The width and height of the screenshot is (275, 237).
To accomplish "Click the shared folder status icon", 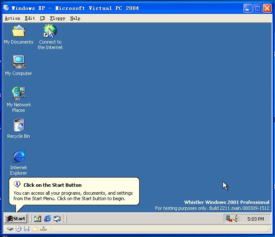I will click(x=35, y=229).
